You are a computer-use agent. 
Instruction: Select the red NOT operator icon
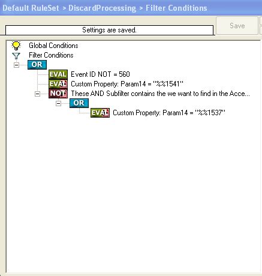pyautogui.click(x=58, y=94)
